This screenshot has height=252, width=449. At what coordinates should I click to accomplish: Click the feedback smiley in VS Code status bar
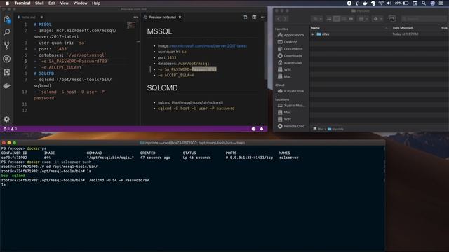pyautogui.click(x=253, y=129)
